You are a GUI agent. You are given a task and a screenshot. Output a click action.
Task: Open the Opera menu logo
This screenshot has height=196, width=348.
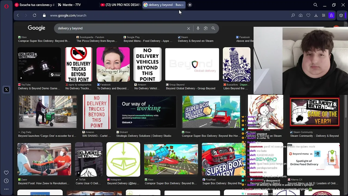(6, 6)
